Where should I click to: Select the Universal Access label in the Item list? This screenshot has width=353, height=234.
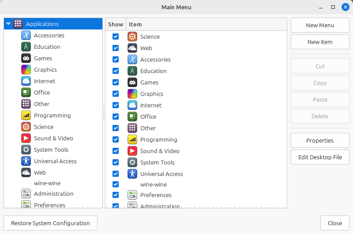[x=161, y=174]
